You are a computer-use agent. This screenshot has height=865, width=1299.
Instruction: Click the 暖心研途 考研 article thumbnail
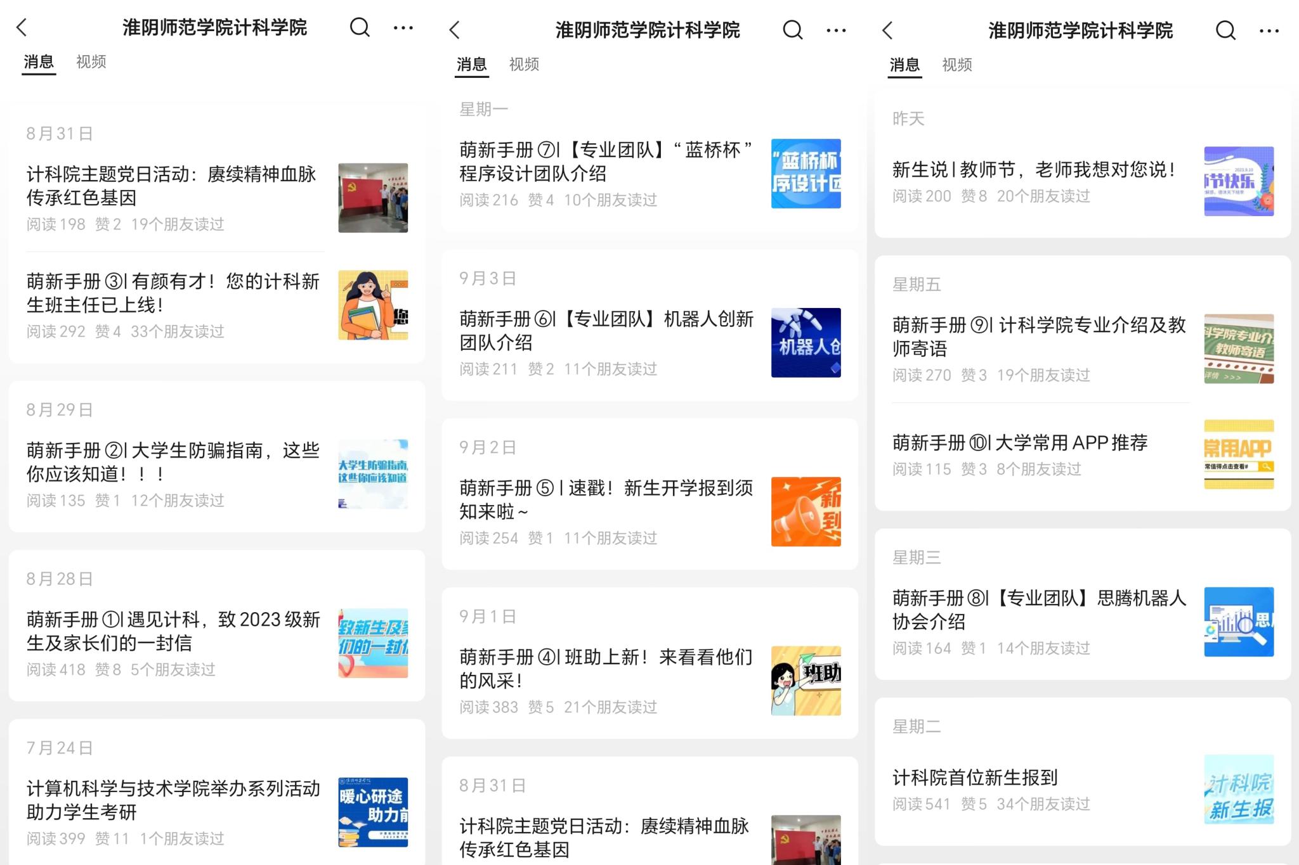373,812
